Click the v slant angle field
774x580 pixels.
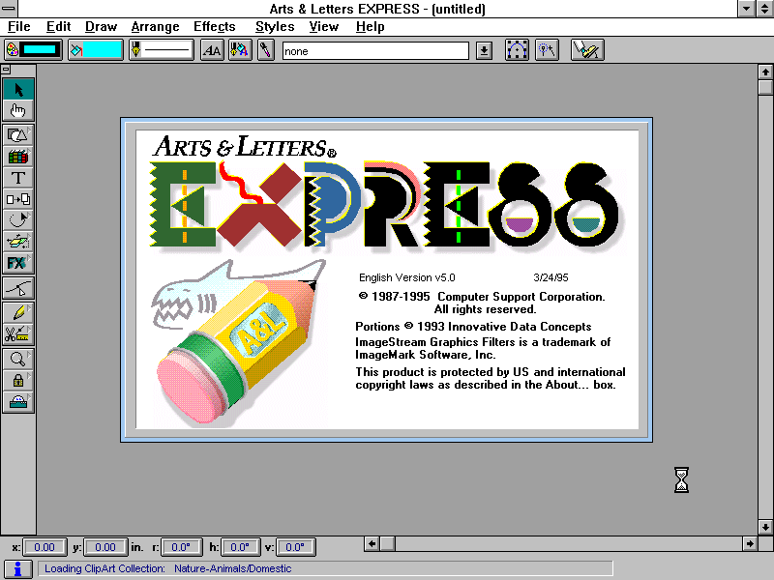tap(295, 547)
